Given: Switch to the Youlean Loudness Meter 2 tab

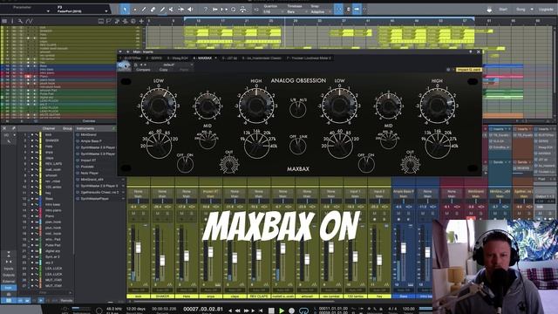Looking at the screenshot, I should click(x=309, y=58).
